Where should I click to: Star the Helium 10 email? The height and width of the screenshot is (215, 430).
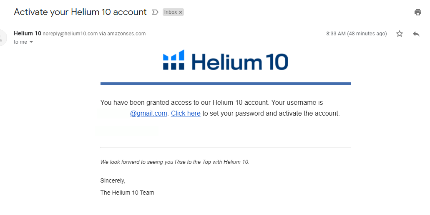(x=400, y=34)
